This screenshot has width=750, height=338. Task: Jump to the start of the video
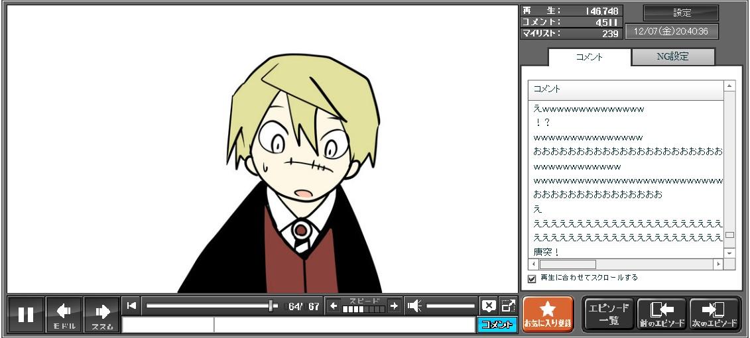(131, 306)
